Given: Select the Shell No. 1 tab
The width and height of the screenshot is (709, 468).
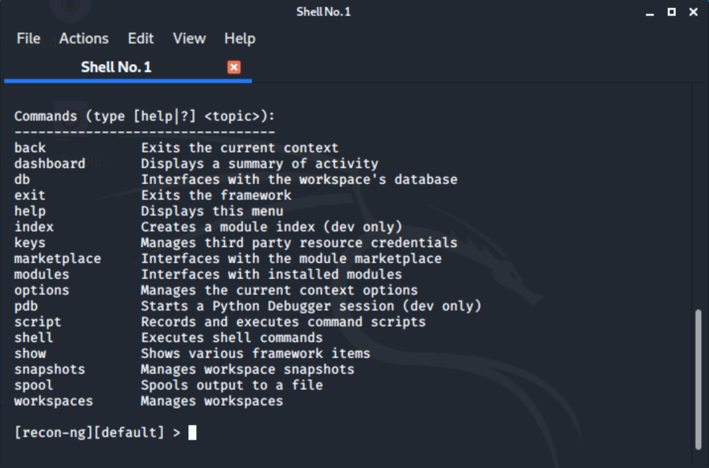Looking at the screenshot, I should pyautogui.click(x=128, y=68).
